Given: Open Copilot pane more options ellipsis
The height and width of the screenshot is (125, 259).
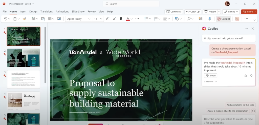Looking at the screenshot, I should click(247, 29).
